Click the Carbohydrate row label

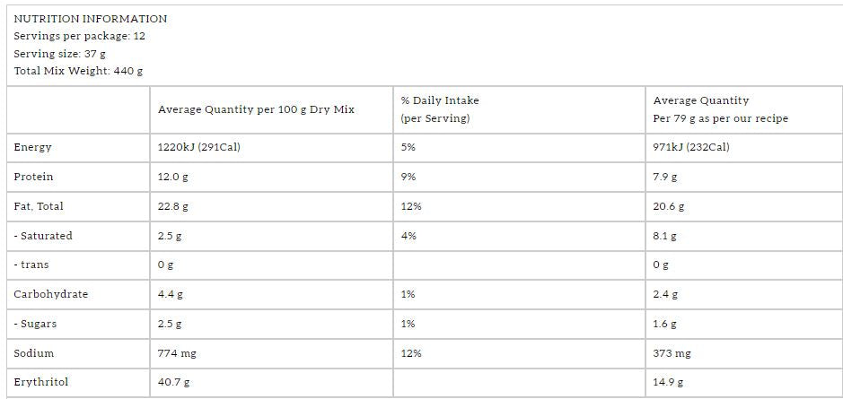pos(51,294)
